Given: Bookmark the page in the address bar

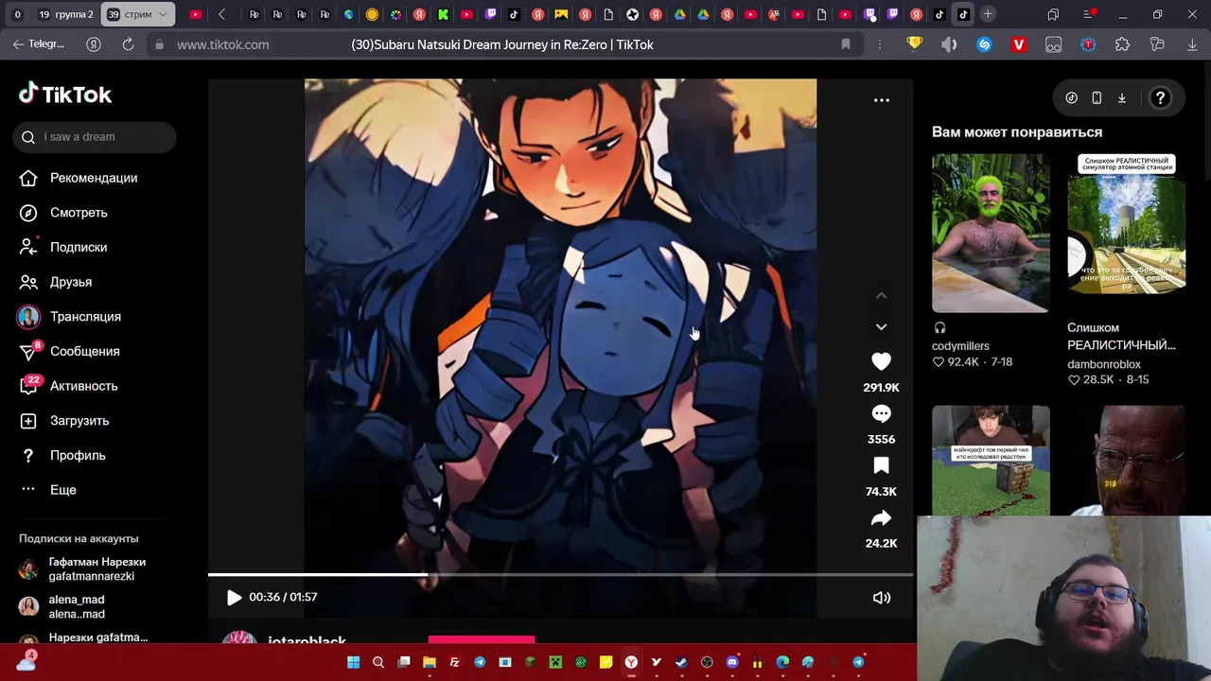Looking at the screenshot, I should coord(845,44).
